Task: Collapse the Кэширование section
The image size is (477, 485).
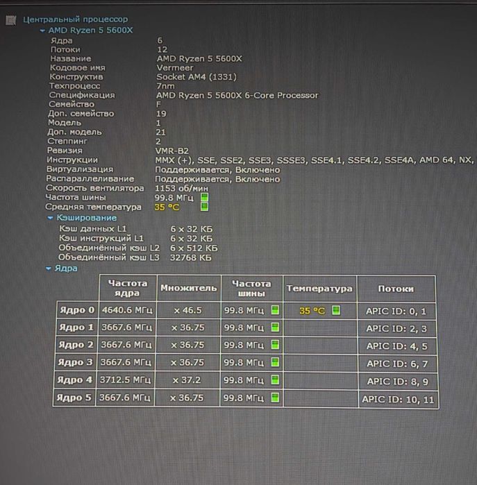Action: (50, 218)
